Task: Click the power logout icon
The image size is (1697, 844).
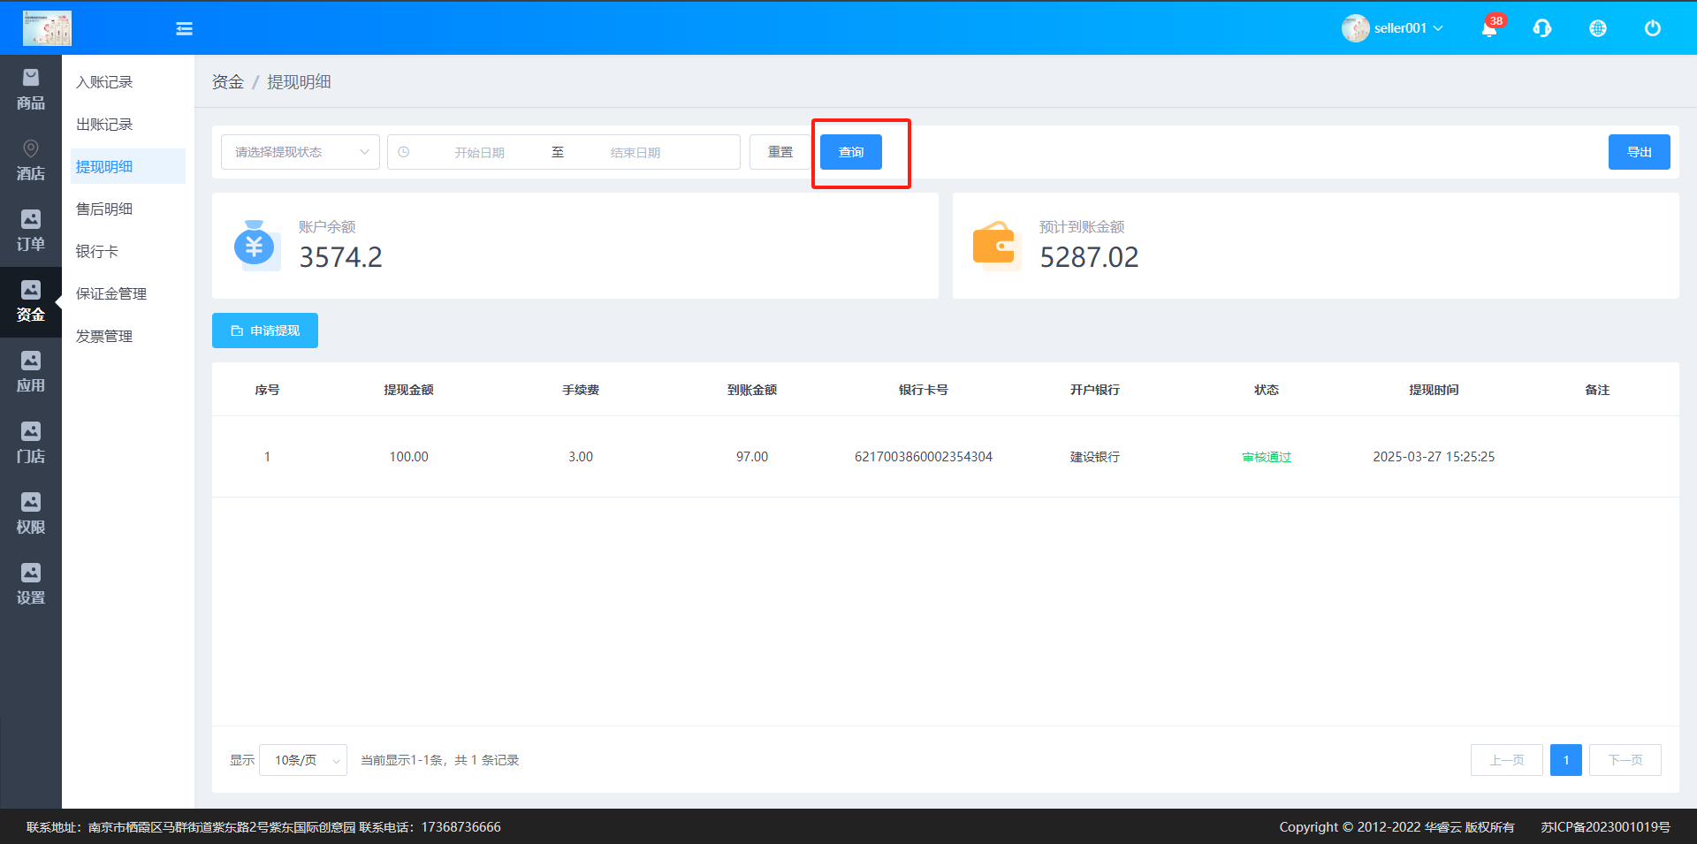Action: [1652, 28]
